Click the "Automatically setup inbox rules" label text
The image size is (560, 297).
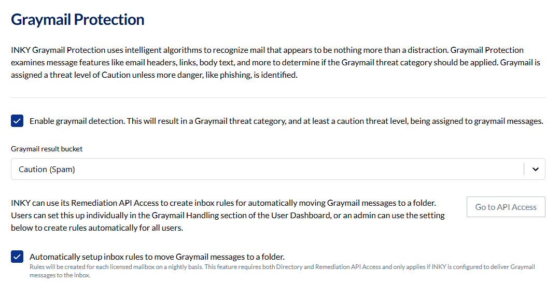[x=157, y=257]
